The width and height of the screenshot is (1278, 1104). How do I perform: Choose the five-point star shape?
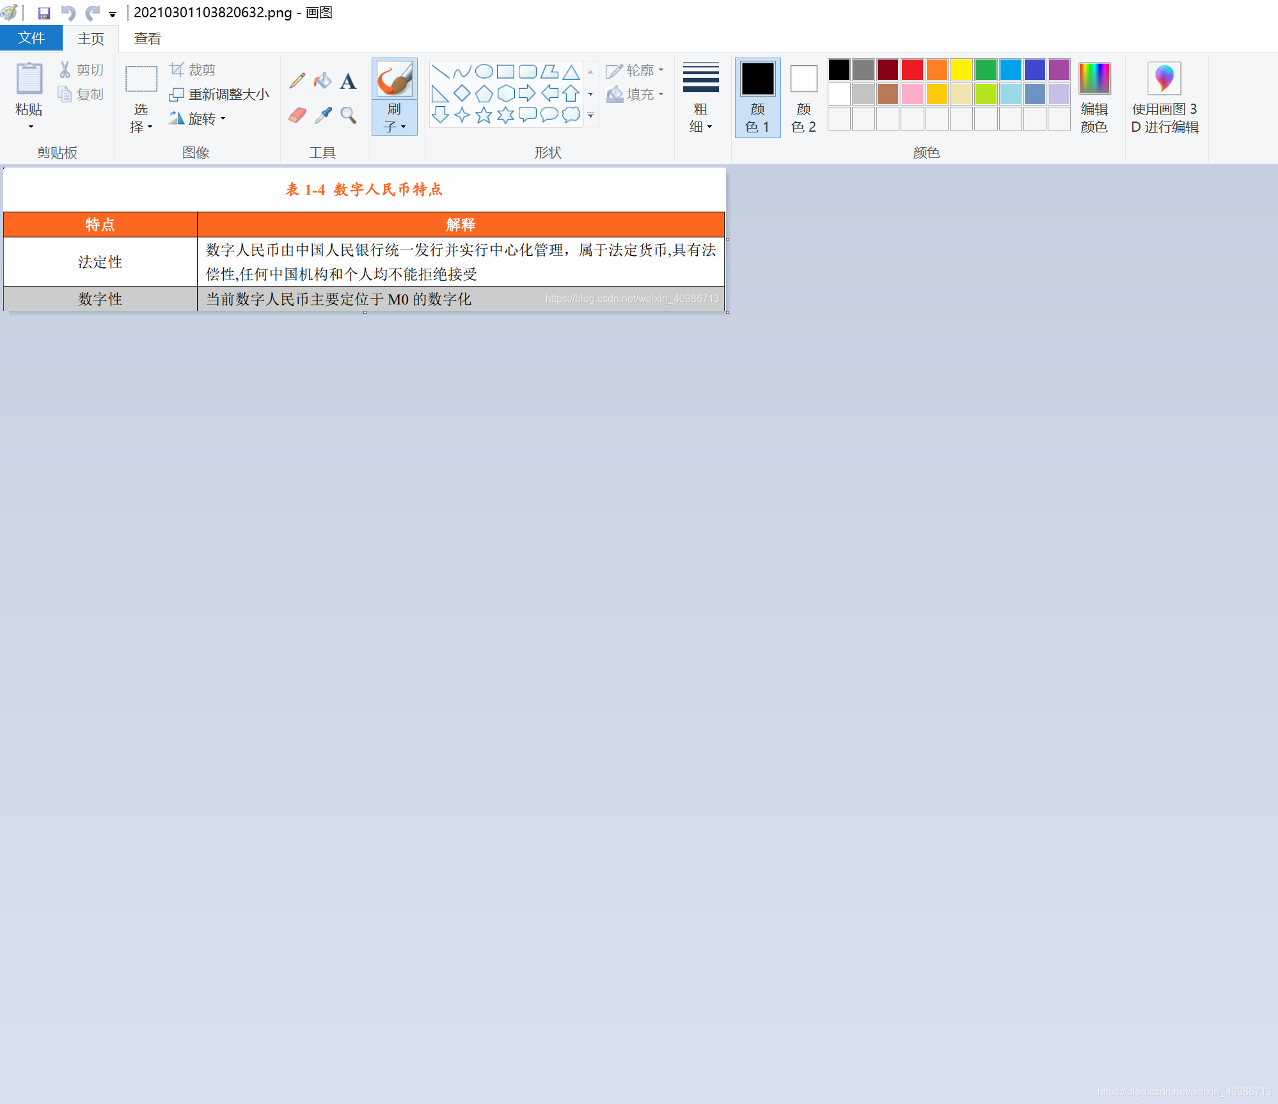[484, 115]
